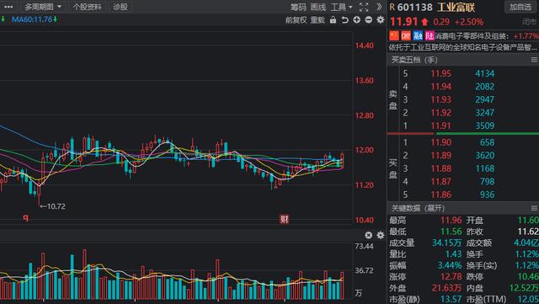Image resolution: width=539 pixels, height=304 pixels.
Task: Zoom in the chart with plus icon
Action: pos(357,20)
